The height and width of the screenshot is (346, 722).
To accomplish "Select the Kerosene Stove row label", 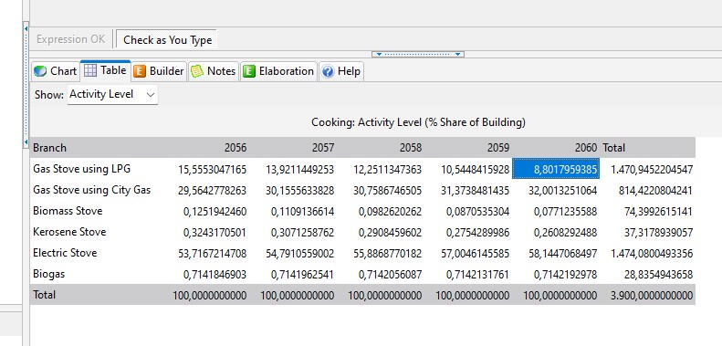I will [x=69, y=232].
